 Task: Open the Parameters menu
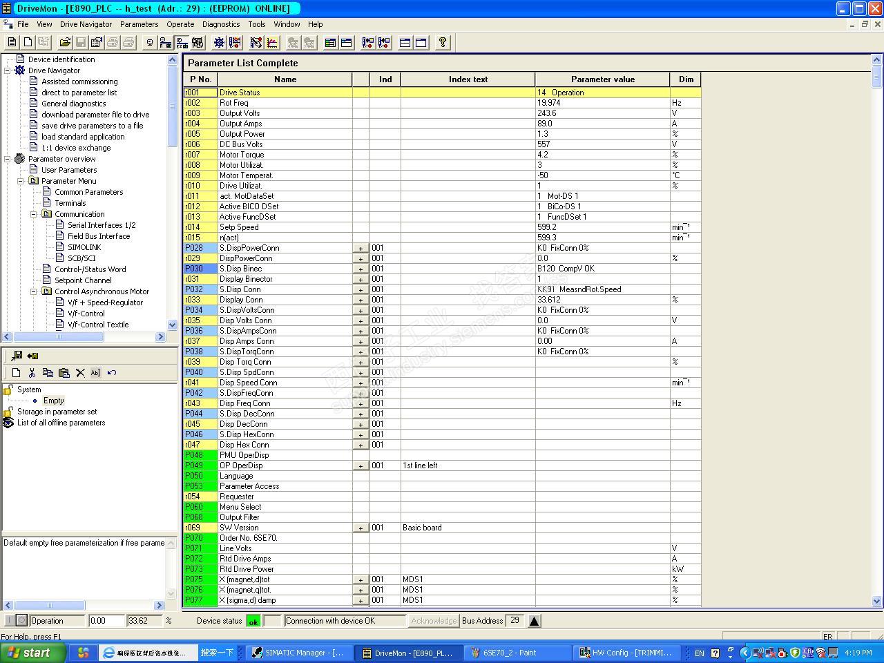pyautogui.click(x=139, y=24)
